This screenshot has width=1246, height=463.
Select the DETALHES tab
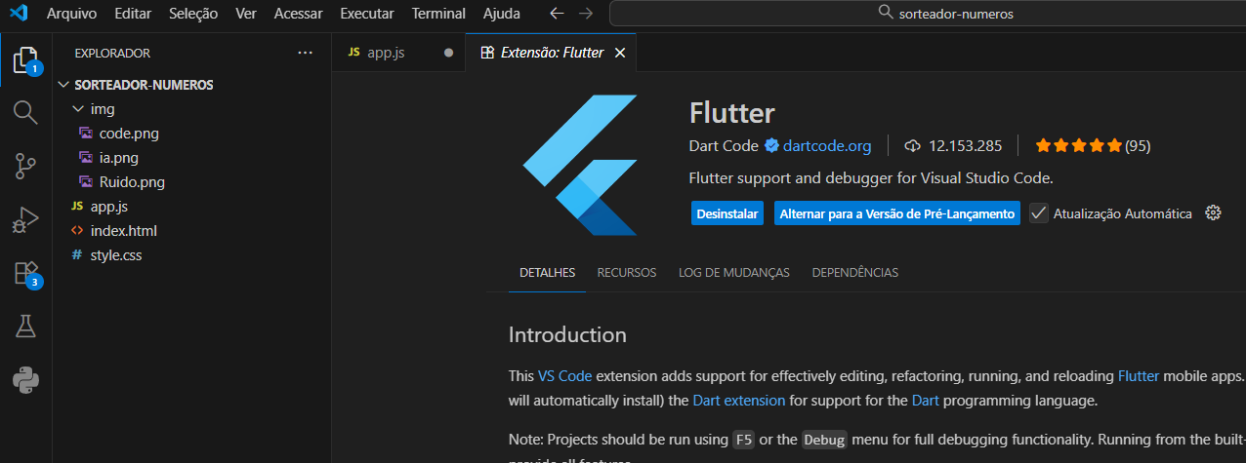[547, 273]
